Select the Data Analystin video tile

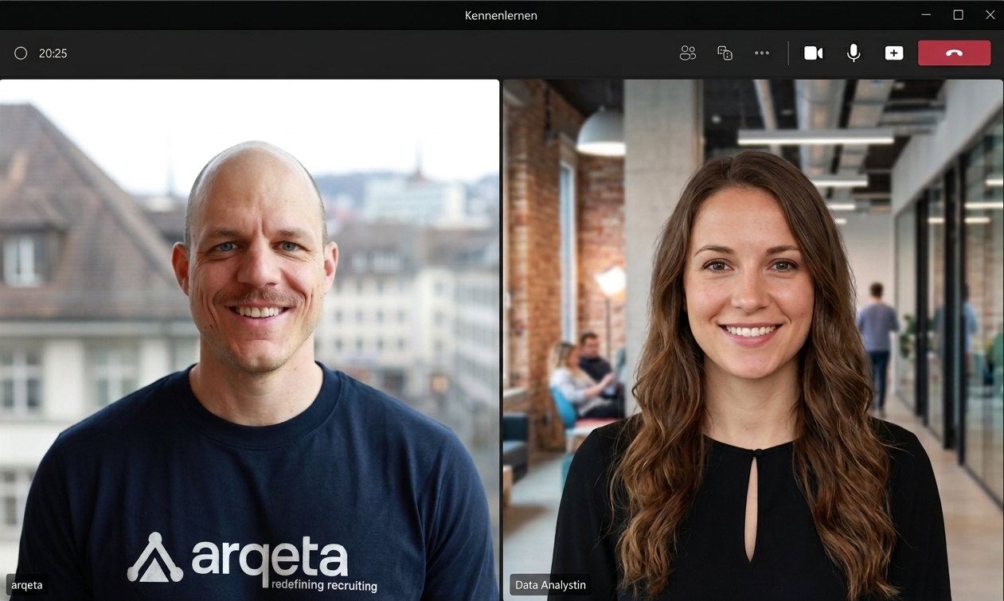click(x=753, y=340)
